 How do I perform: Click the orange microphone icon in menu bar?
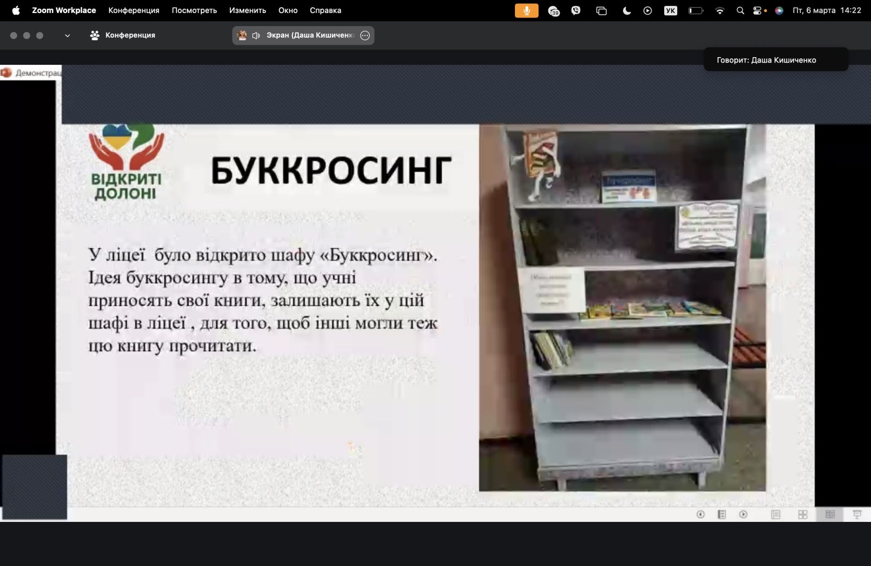point(526,10)
